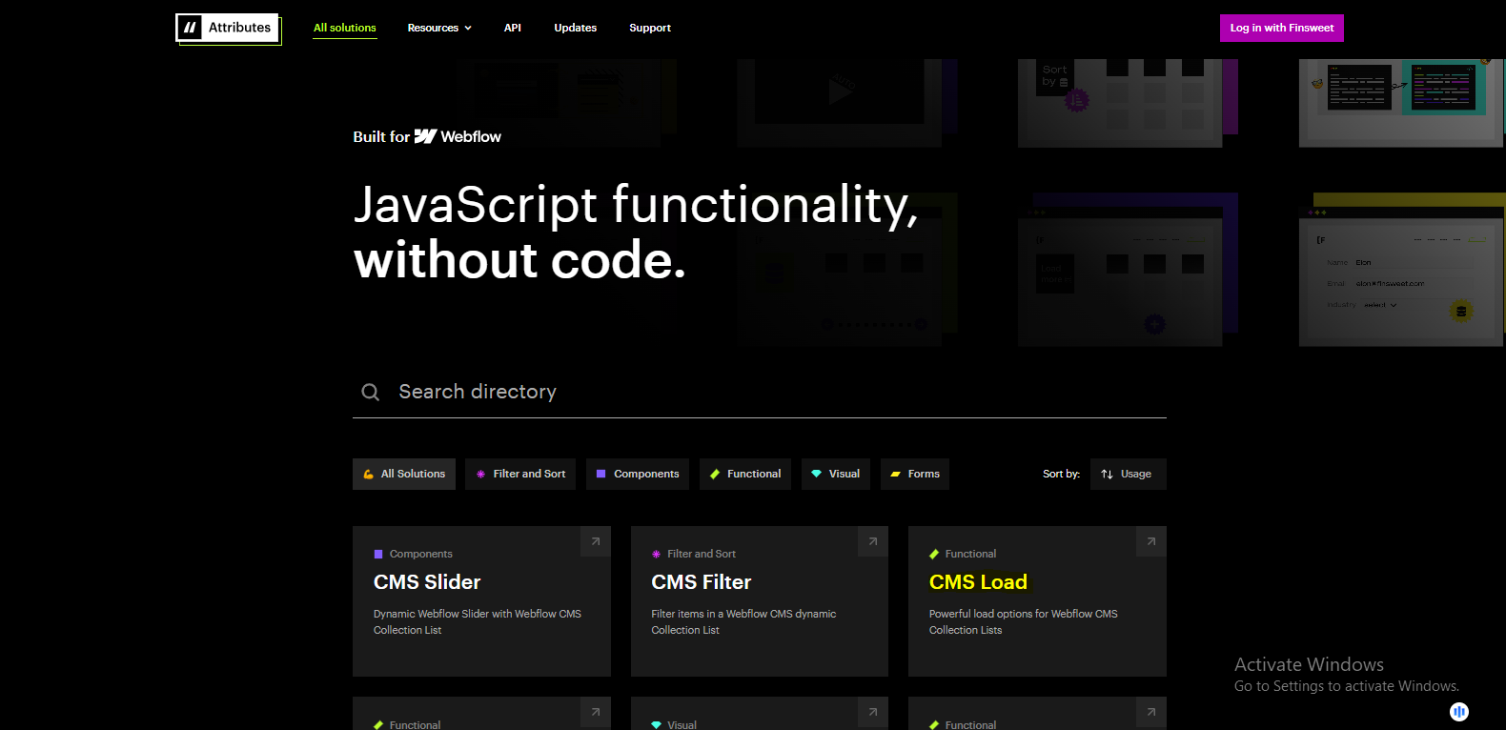Click the yellow icon in Forms tab
The width and height of the screenshot is (1506, 730).
pyautogui.click(x=895, y=474)
